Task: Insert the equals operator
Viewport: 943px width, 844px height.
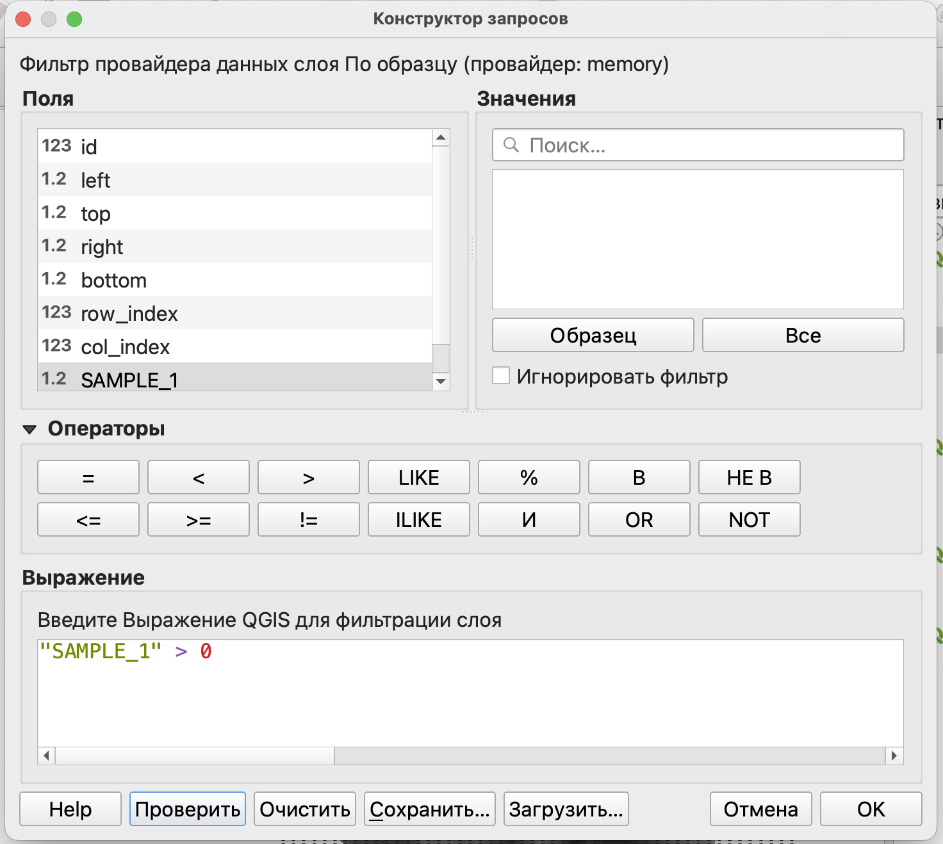Action: click(x=88, y=478)
